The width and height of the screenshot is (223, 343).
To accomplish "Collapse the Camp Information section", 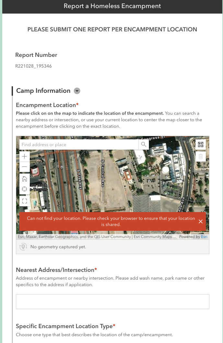I will coord(77,91).
